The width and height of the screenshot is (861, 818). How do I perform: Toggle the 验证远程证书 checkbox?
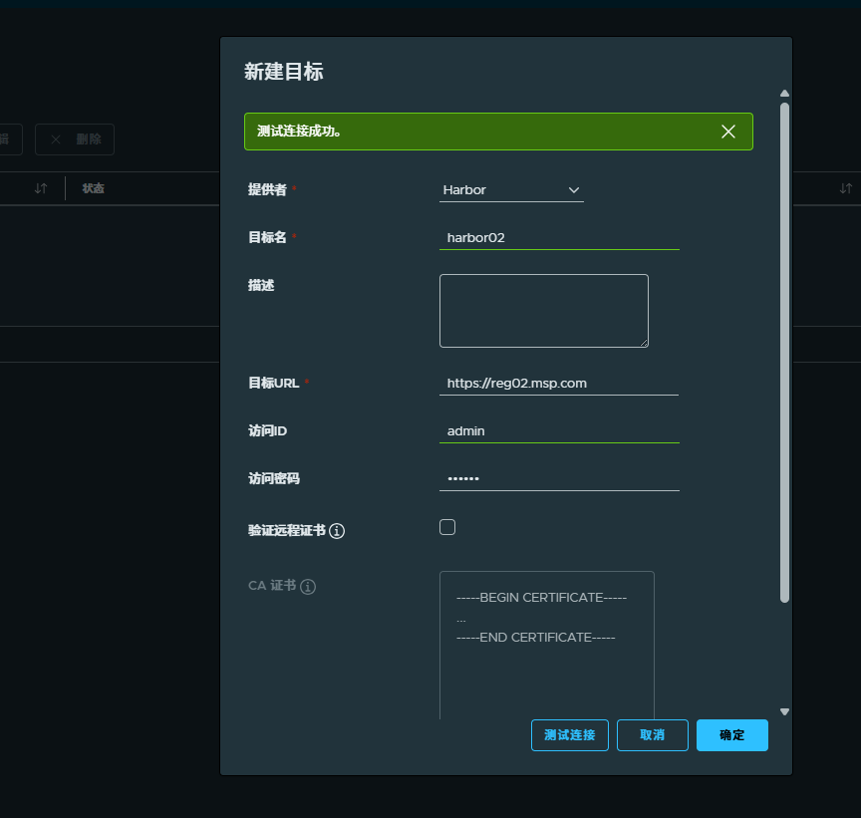(x=447, y=527)
